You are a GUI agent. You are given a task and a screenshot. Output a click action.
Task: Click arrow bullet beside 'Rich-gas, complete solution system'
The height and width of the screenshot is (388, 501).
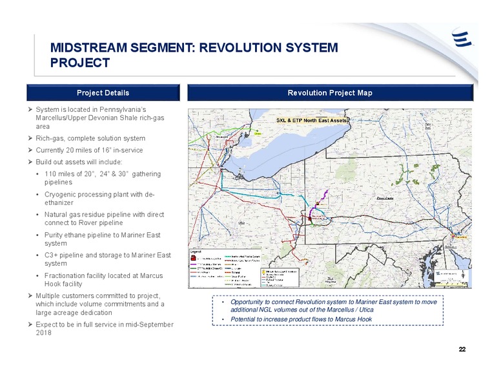coord(30,138)
